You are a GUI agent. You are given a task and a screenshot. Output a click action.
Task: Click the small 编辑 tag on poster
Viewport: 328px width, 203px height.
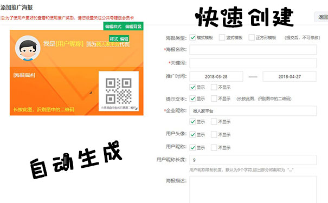pos(124,39)
